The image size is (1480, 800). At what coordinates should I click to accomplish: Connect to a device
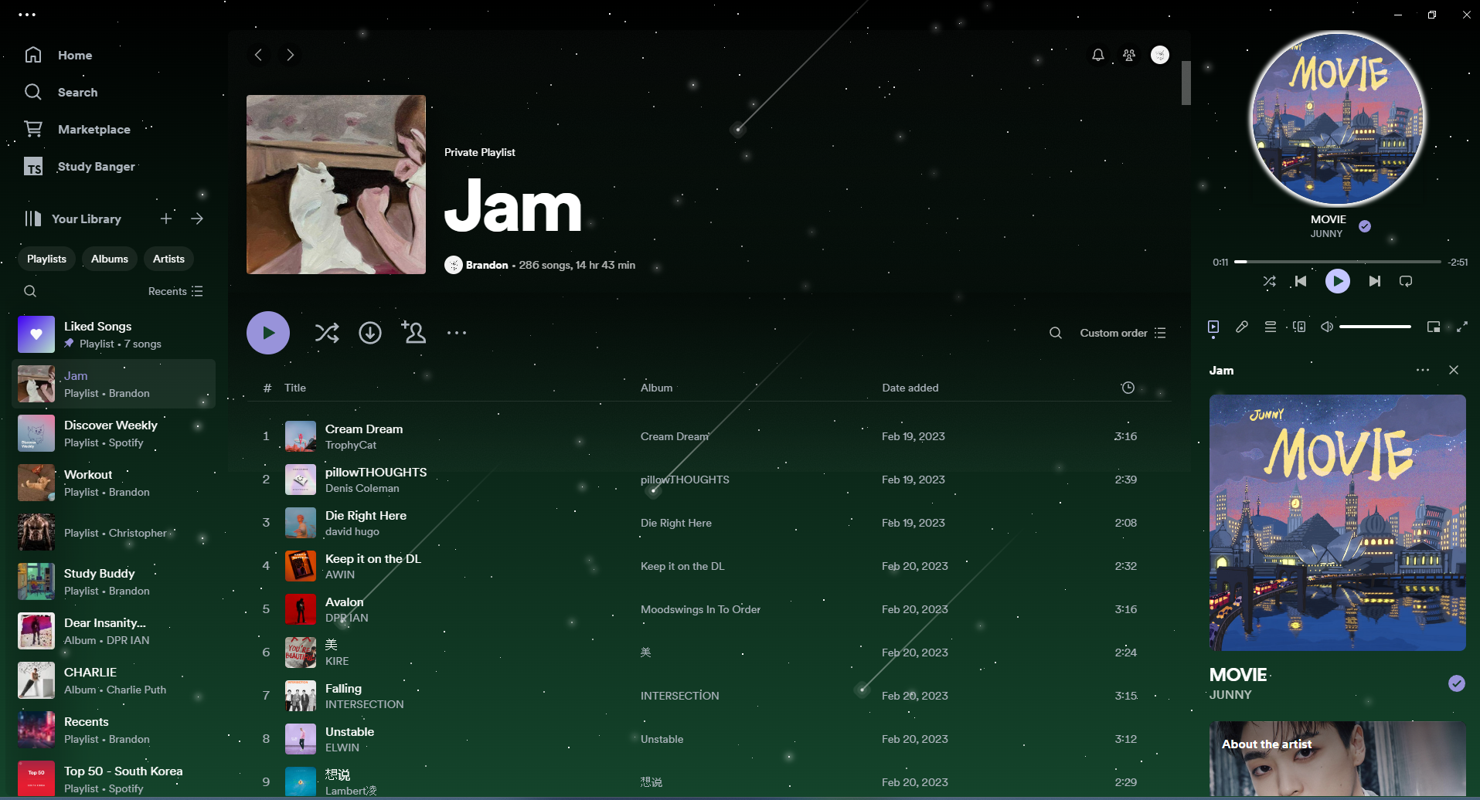point(1299,327)
